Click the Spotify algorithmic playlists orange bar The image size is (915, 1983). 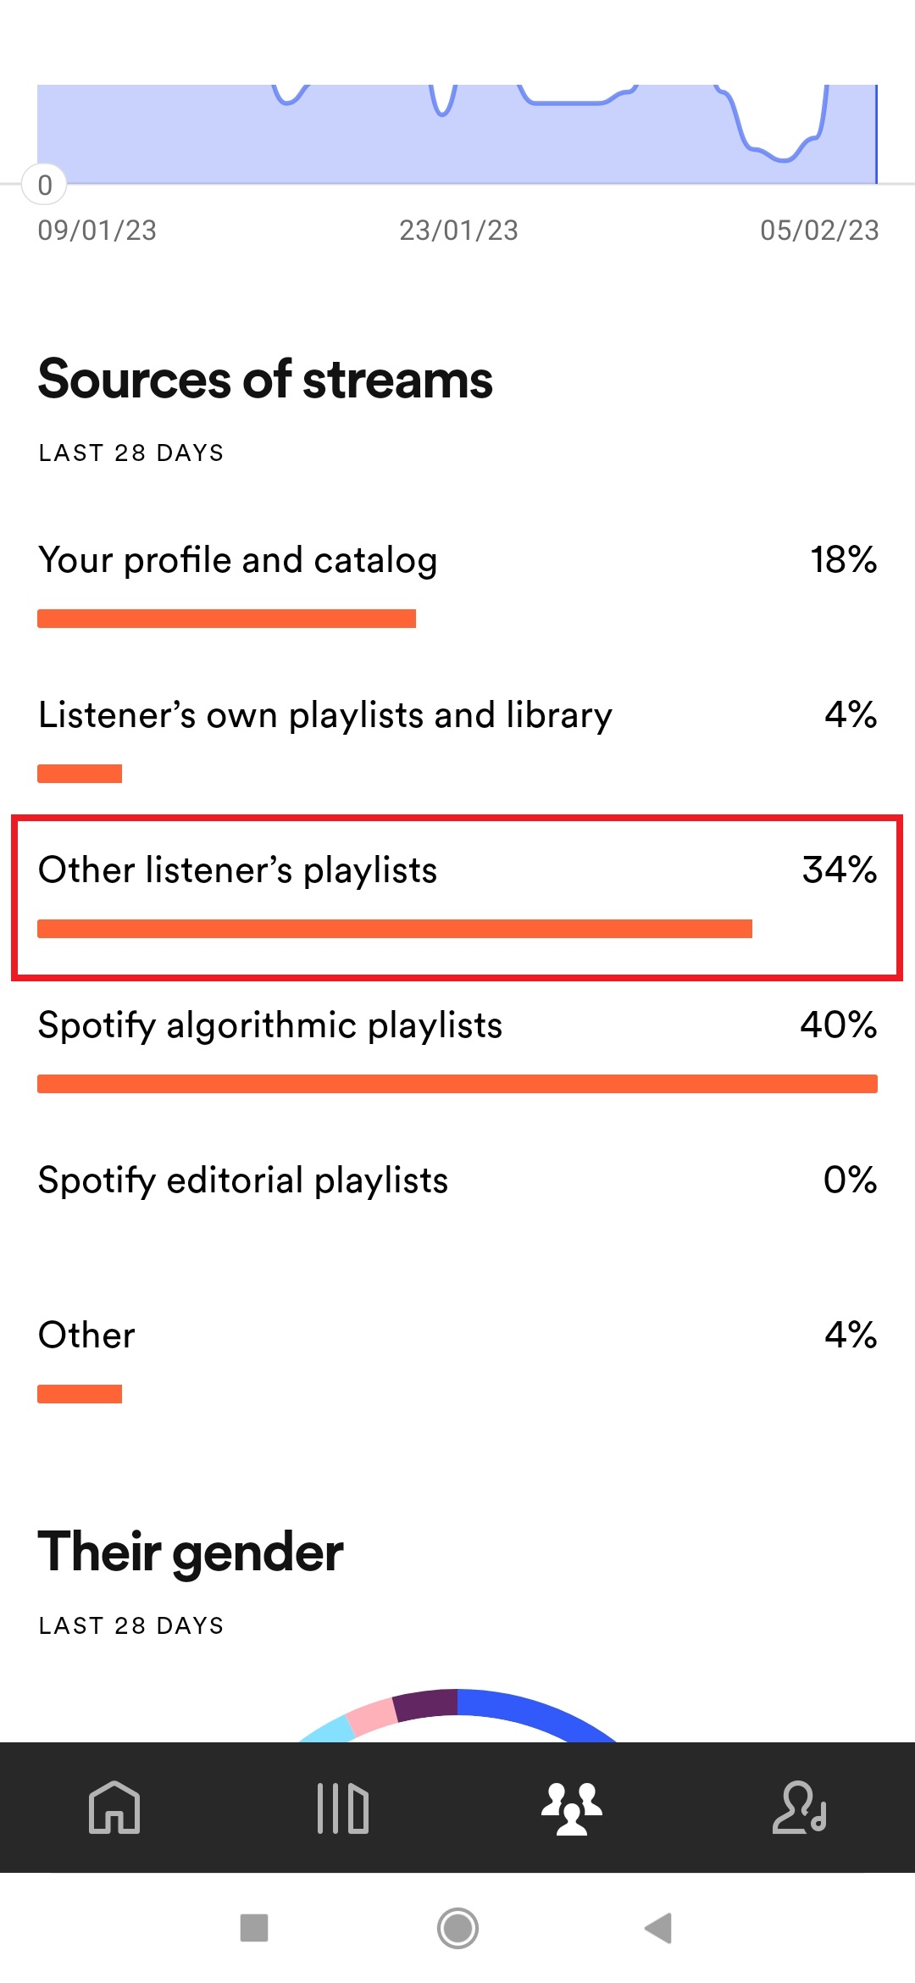tap(457, 1084)
